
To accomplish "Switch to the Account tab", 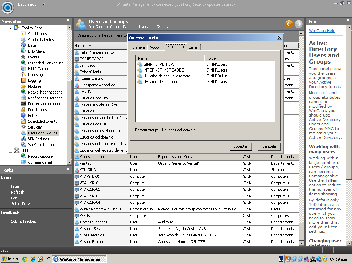I will point(156,47).
